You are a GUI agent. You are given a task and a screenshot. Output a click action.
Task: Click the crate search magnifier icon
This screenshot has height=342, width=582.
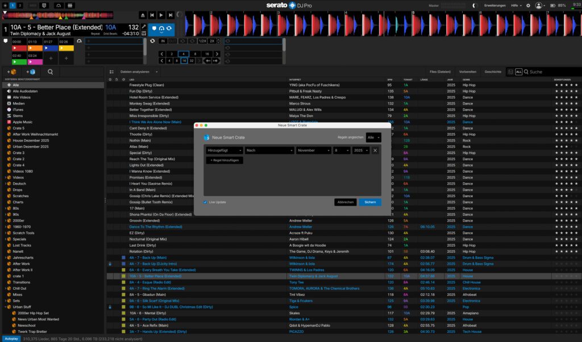point(51,72)
